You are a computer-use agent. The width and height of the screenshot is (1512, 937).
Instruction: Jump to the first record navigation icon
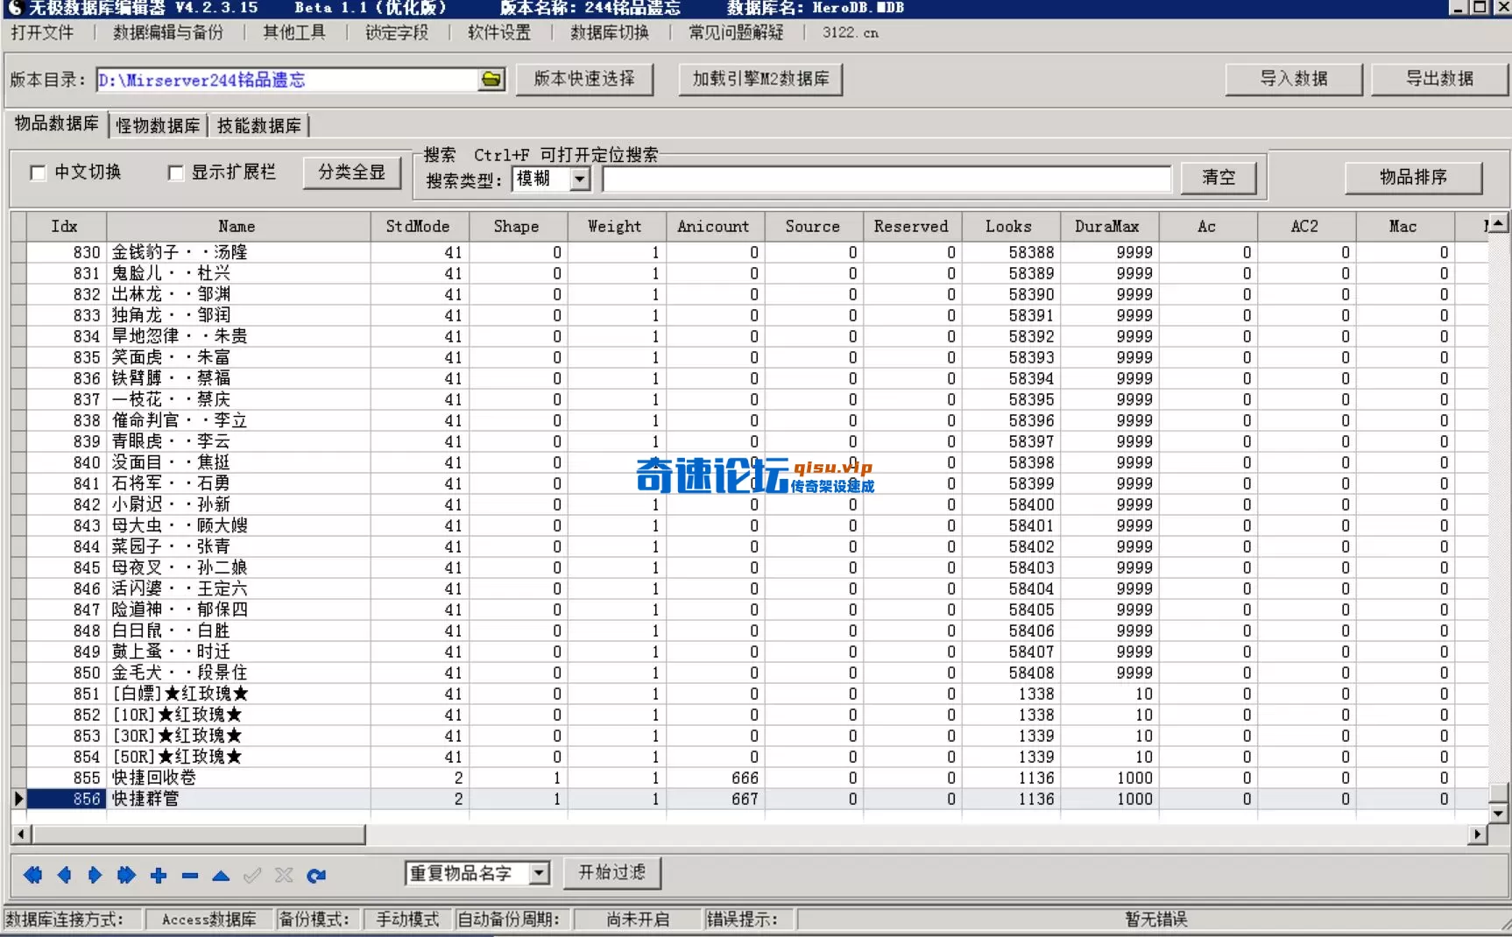[32, 875]
